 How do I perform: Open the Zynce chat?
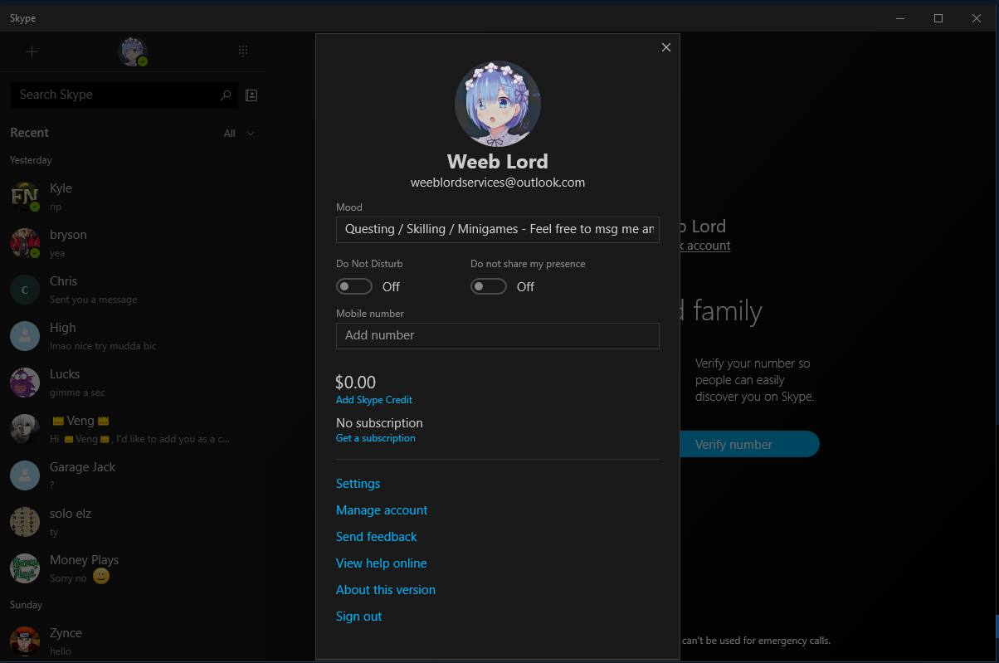[x=133, y=641]
